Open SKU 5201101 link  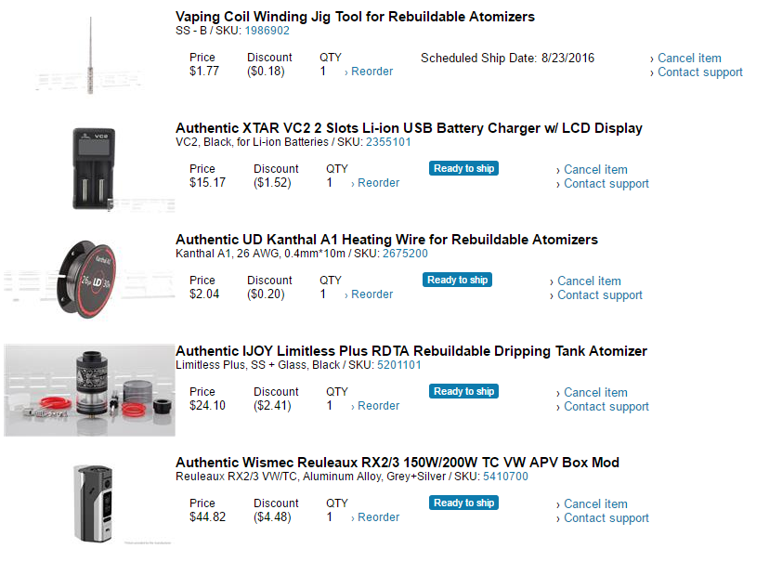398,365
